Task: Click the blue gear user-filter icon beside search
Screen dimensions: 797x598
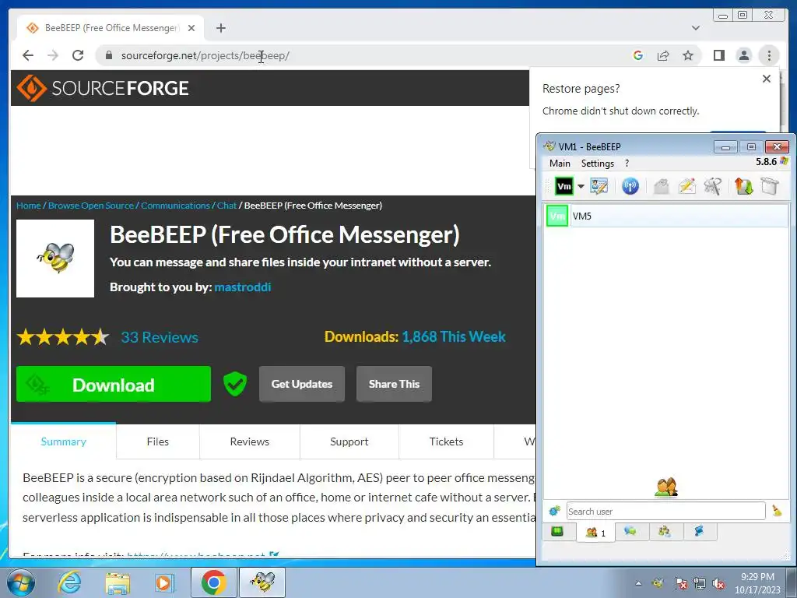Action: pyautogui.click(x=554, y=511)
